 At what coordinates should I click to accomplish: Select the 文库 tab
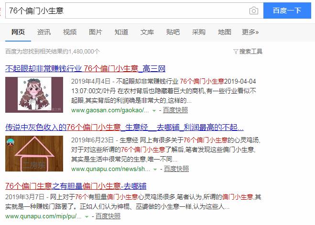(x=147, y=32)
